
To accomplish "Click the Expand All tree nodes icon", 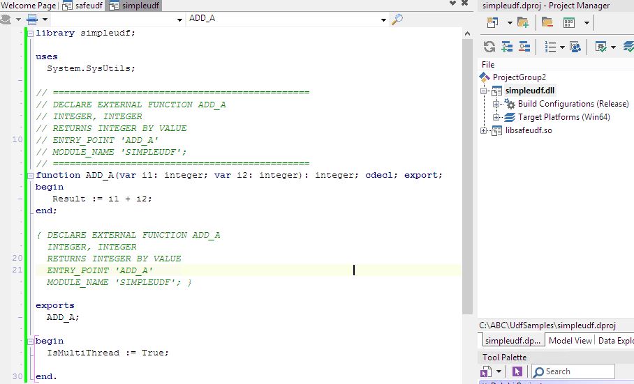I will (x=507, y=47).
